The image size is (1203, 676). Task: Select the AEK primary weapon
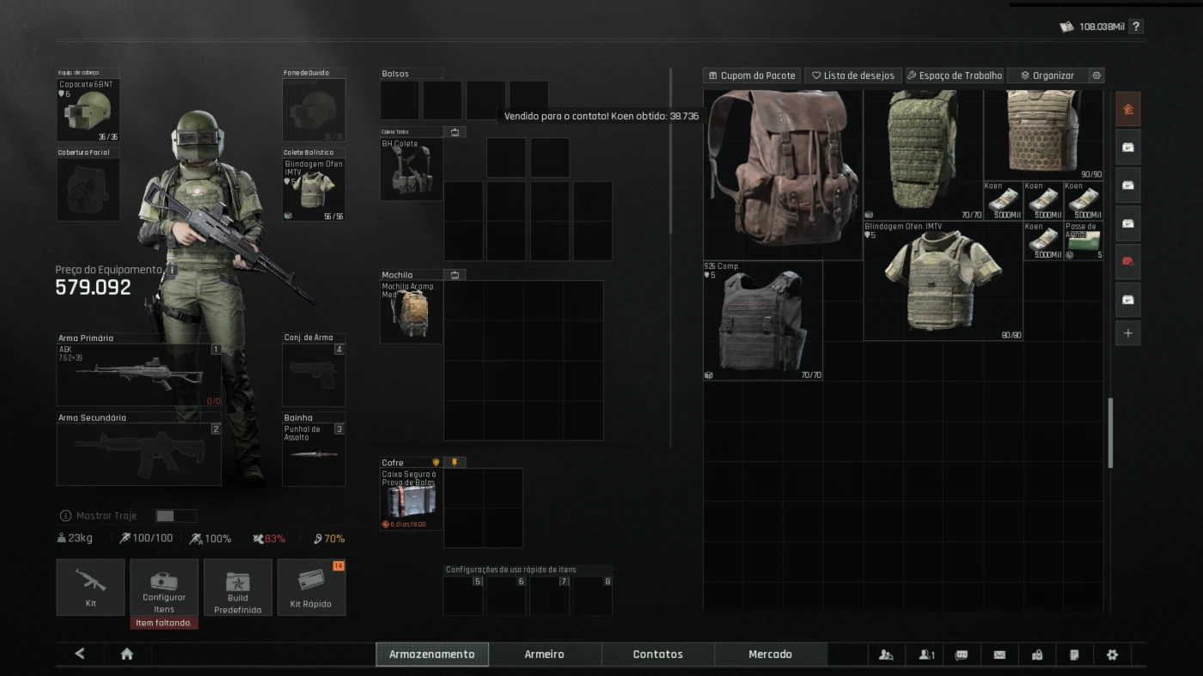pyautogui.click(x=139, y=375)
